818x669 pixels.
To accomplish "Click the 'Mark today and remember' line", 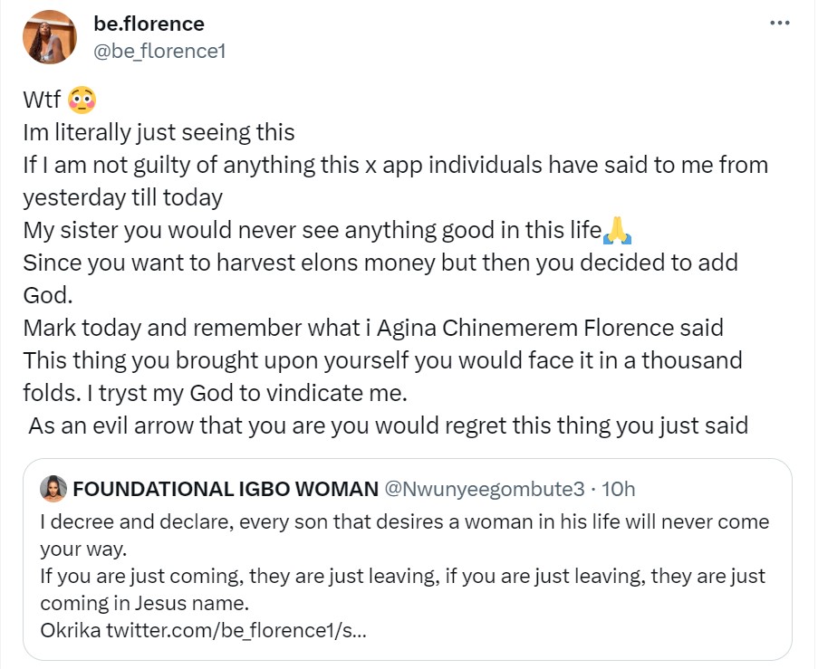I will 372,328.
